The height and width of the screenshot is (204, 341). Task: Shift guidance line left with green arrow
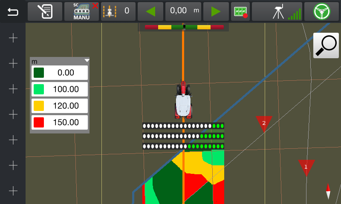[x=151, y=11]
